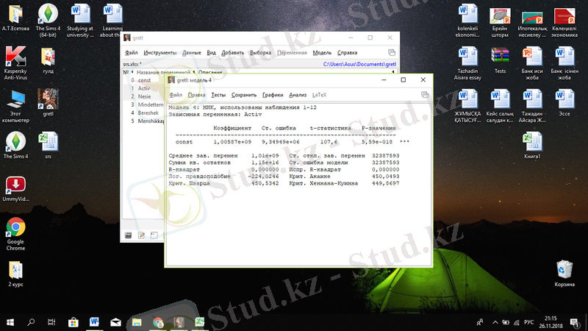588x331 pixels.
Task: Open the Тесты menu in model window
Action: tap(218, 95)
